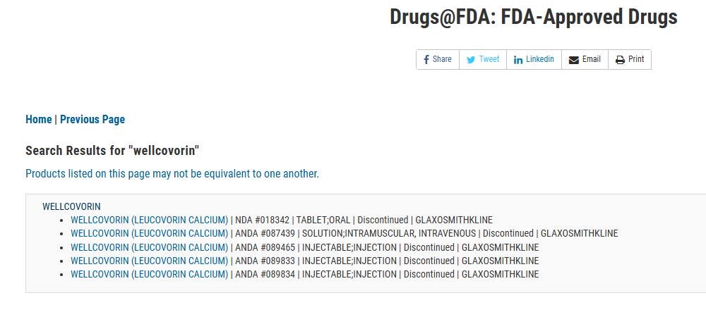This screenshot has height=324, width=706.
Task: Click the 'Search Results for wellcovorin' heading
Action: tap(112, 150)
